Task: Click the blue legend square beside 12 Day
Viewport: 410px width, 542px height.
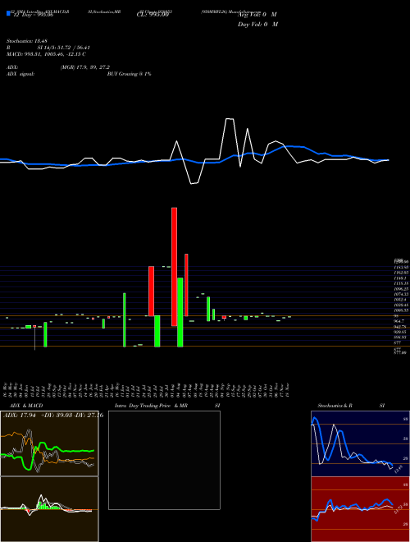Action: pos(8,14)
